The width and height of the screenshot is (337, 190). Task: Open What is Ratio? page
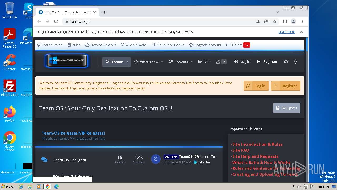(134, 45)
